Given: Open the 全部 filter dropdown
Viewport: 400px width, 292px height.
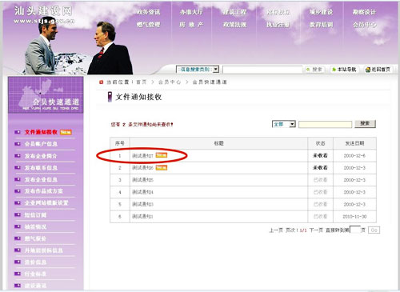Looking at the screenshot, I should pos(284,124).
